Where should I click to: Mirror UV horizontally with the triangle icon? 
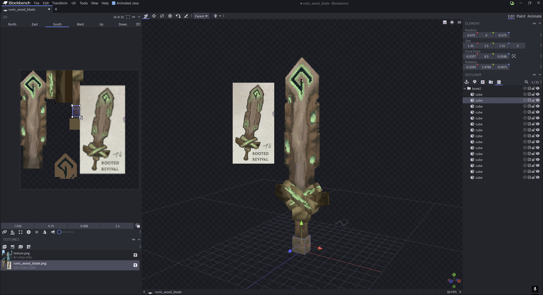point(45,232)
